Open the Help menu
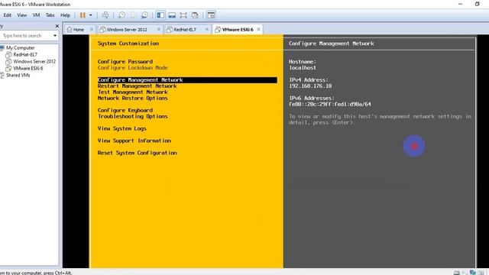Screen dimensions: 489x275 (x=65, y=15)
